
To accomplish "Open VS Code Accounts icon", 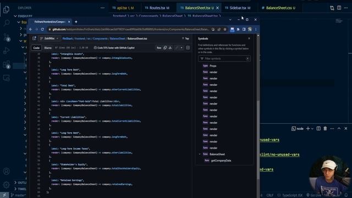I will pyautogui.click(x=6, y=171).
